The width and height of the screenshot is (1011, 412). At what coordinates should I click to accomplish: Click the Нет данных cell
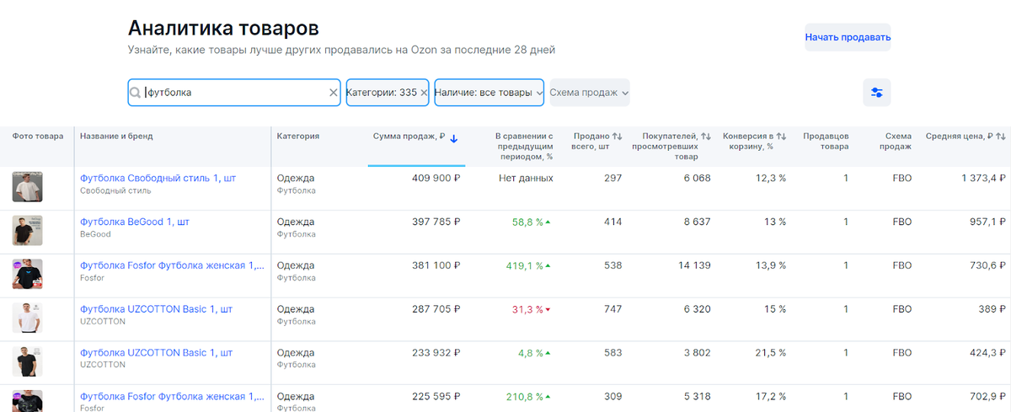(x=526, y=178)
